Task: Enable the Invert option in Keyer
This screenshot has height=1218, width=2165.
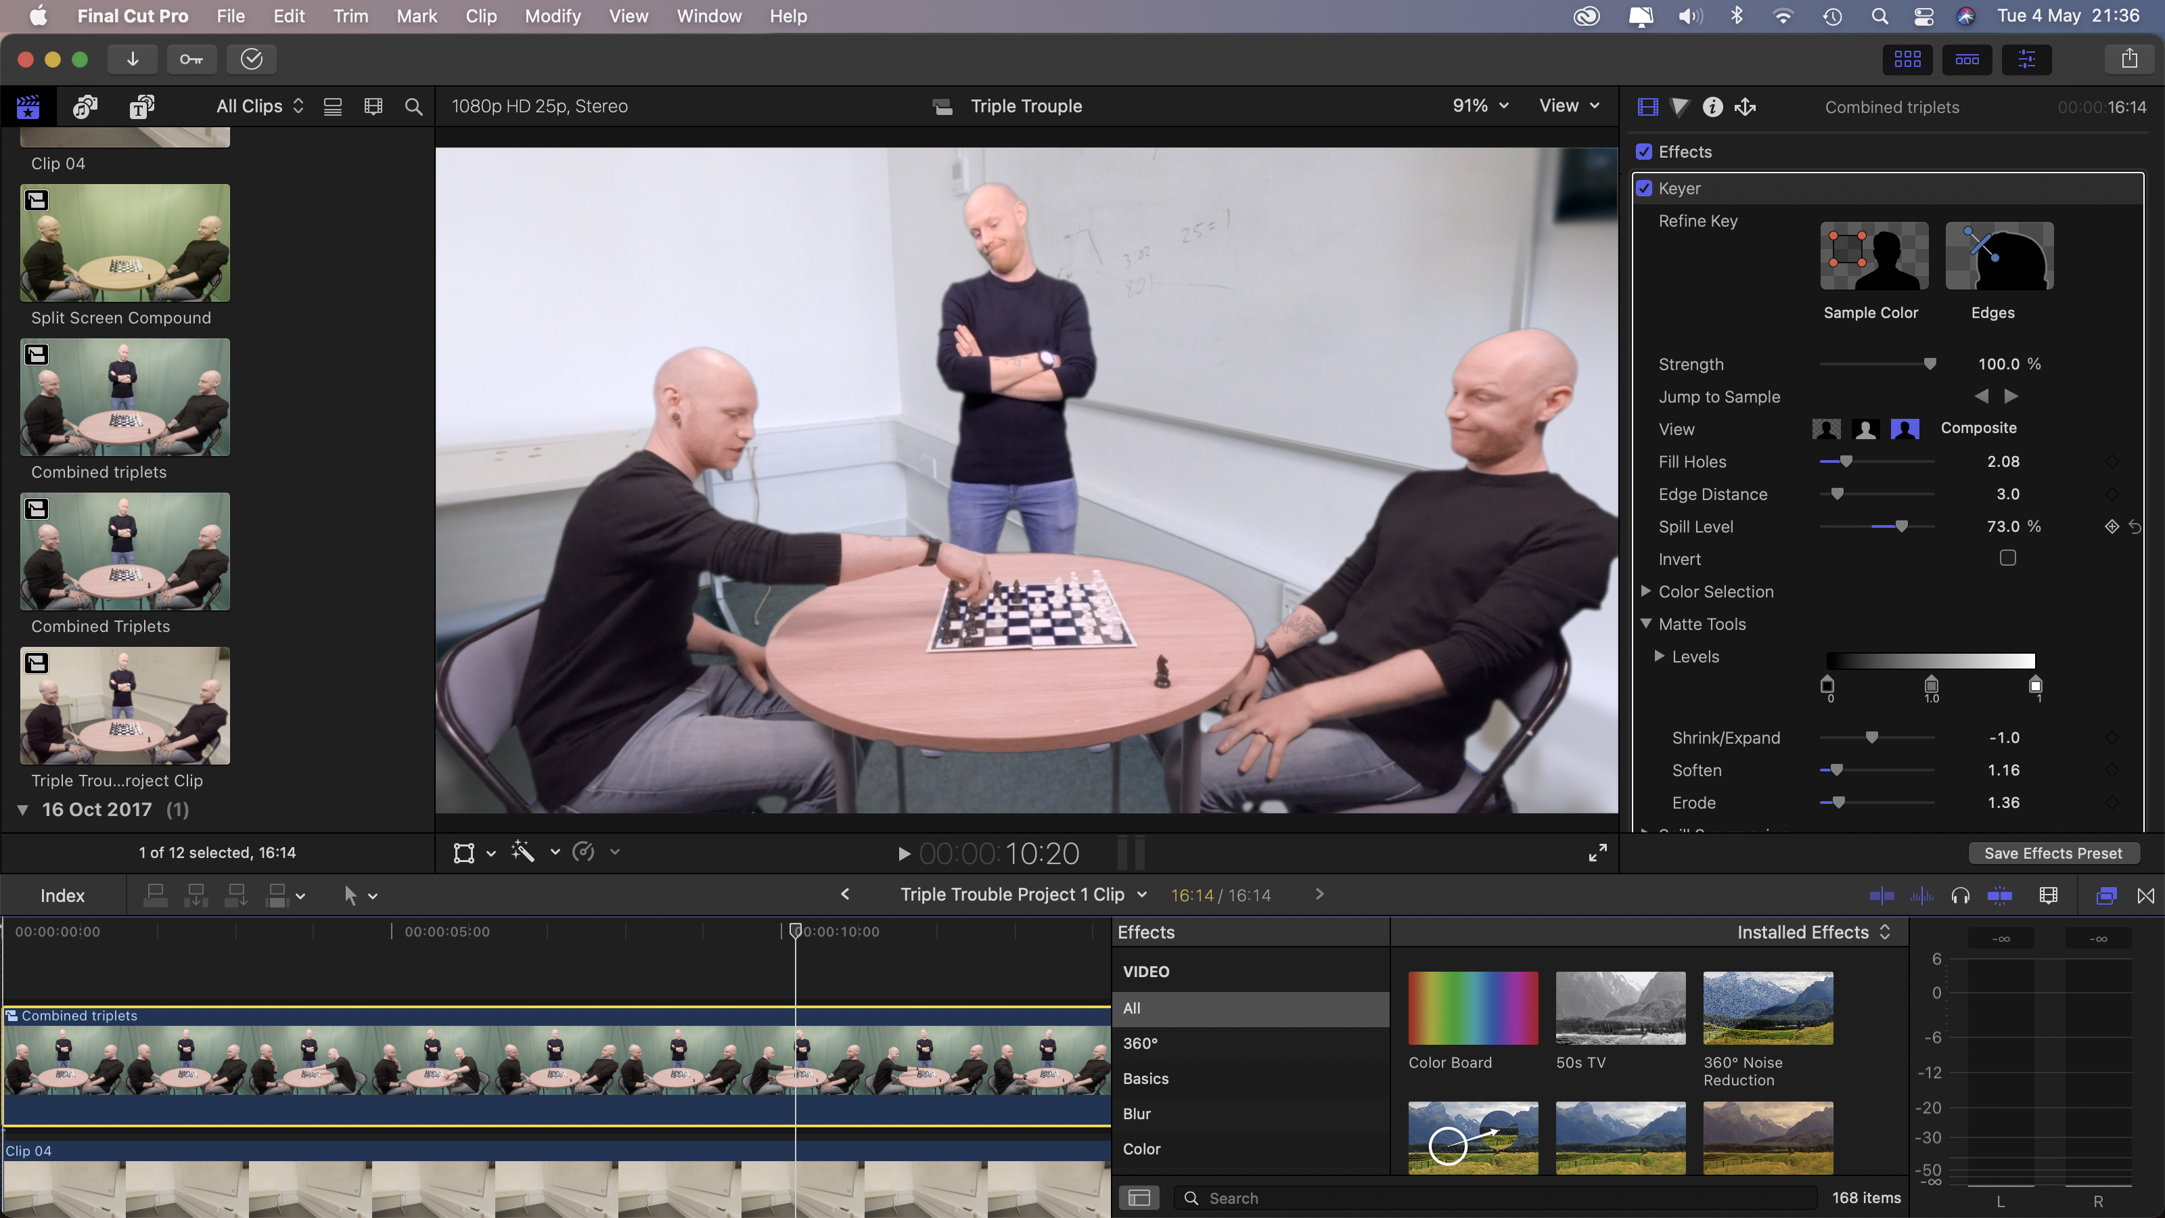Action: [x=2008, y=558]
